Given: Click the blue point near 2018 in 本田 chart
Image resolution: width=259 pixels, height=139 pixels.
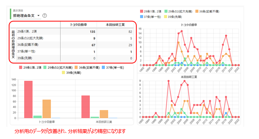Looking at the screenshot, I should coord(226,113).
